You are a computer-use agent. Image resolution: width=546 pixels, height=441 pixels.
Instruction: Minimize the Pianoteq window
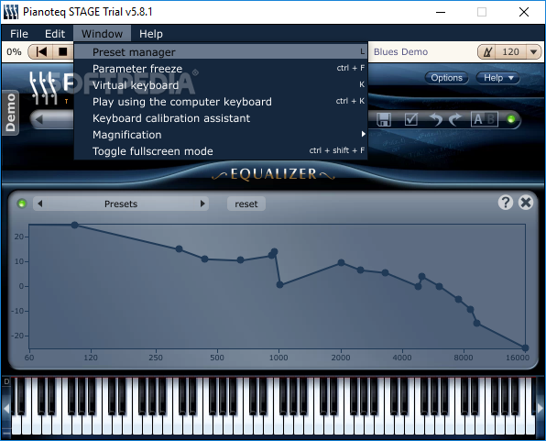(x=441, y=12)
